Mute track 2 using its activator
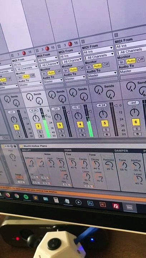 (38, 126)
